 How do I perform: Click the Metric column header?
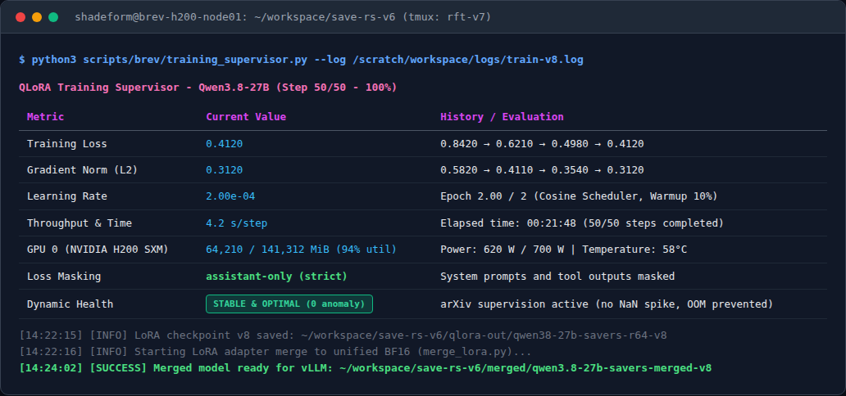[x=45, y=117]
